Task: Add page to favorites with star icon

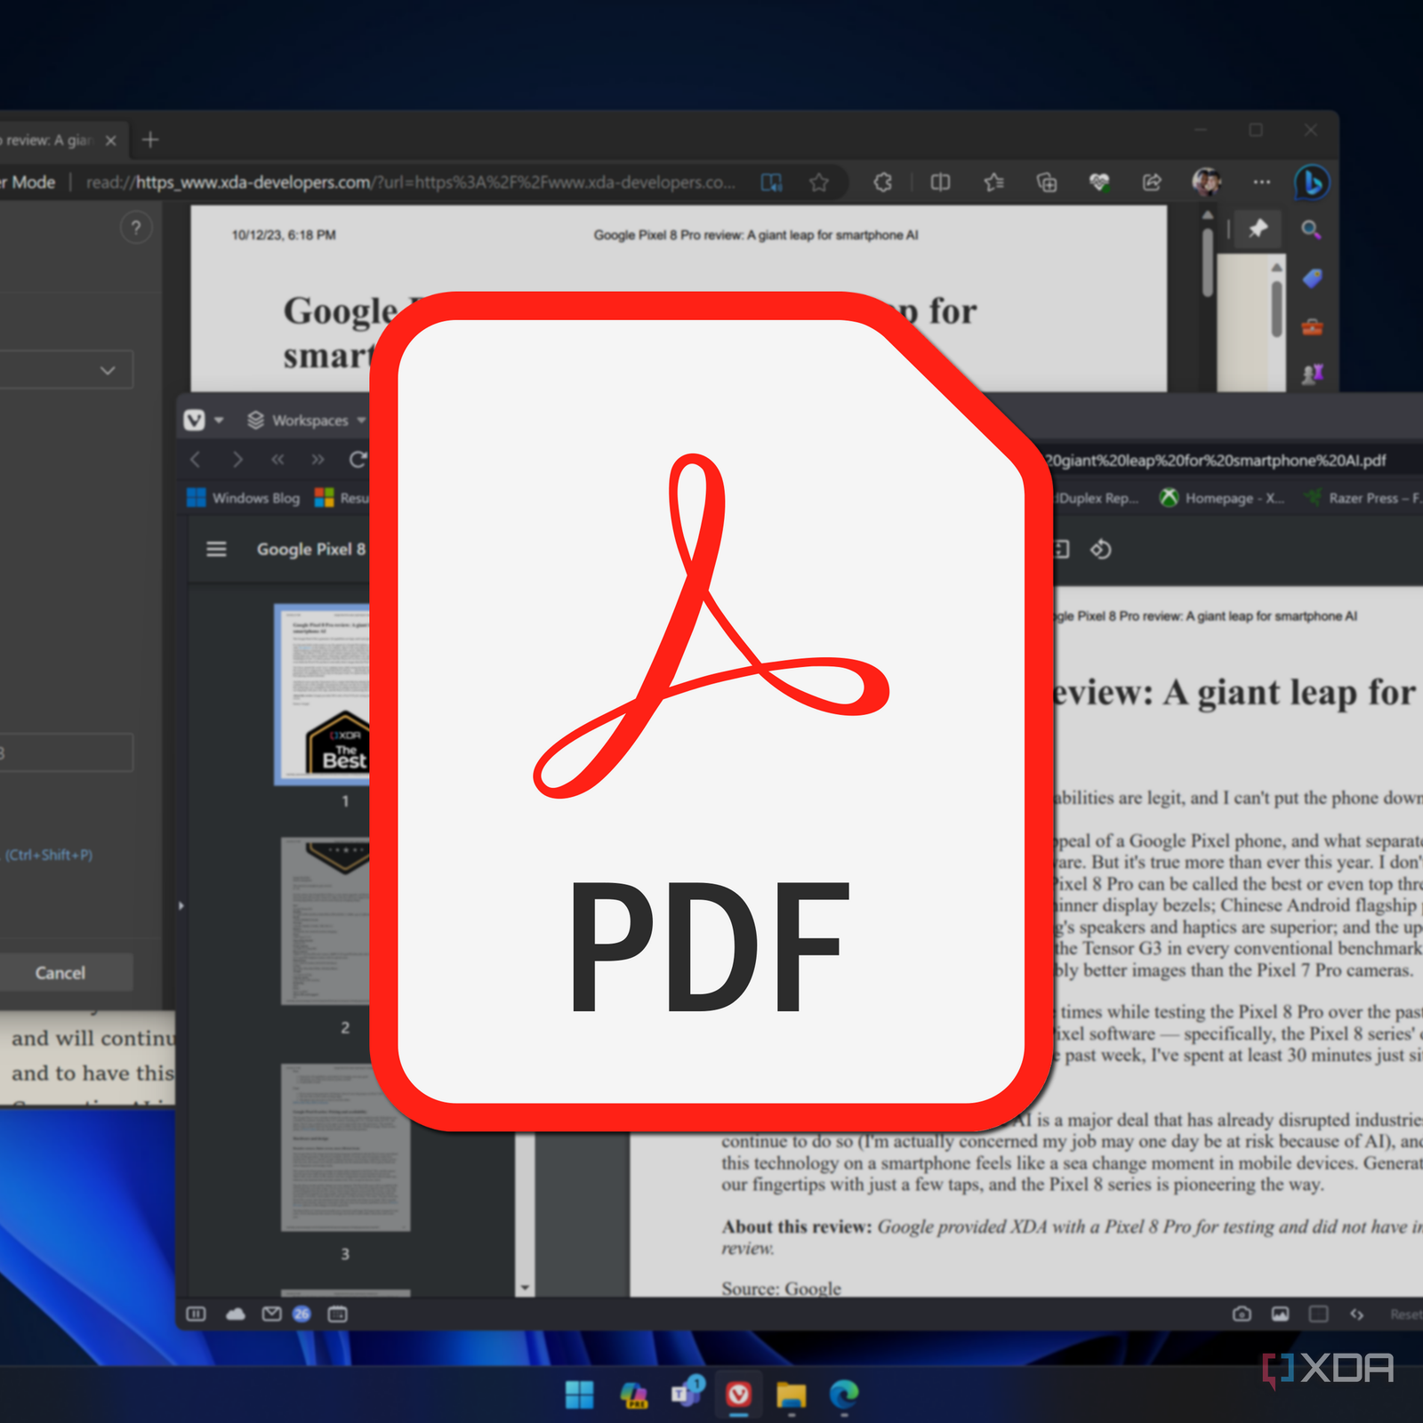Action: tap(819, 182)
